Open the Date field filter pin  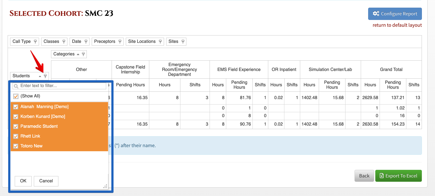[86, 41]
